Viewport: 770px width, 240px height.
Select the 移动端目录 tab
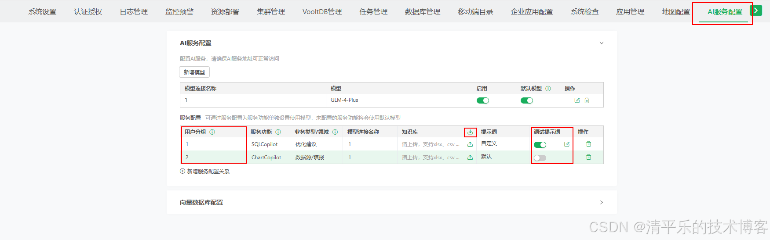click(x=475, y=12)
